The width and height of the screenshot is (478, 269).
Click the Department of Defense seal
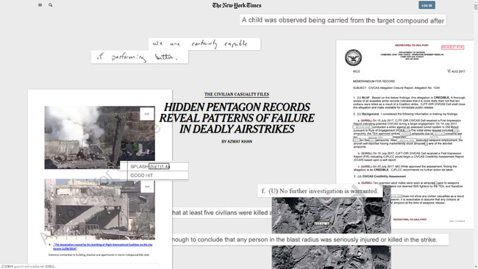point(353,57)
